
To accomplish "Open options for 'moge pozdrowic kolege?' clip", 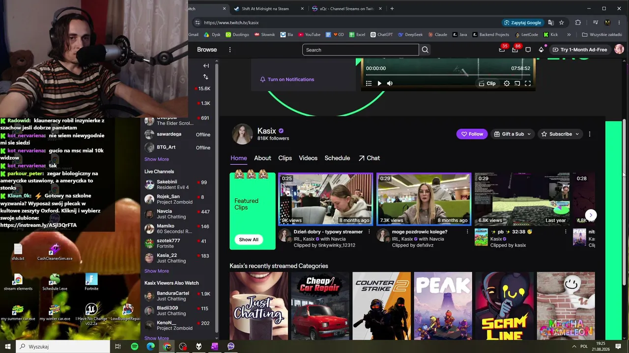I will [467, 232].
